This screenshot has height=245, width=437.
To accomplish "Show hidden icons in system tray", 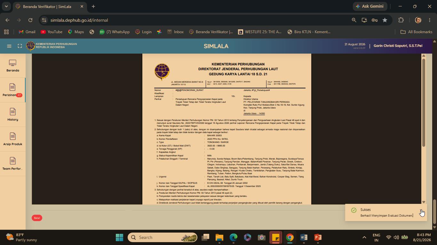I will pos(364,237).
